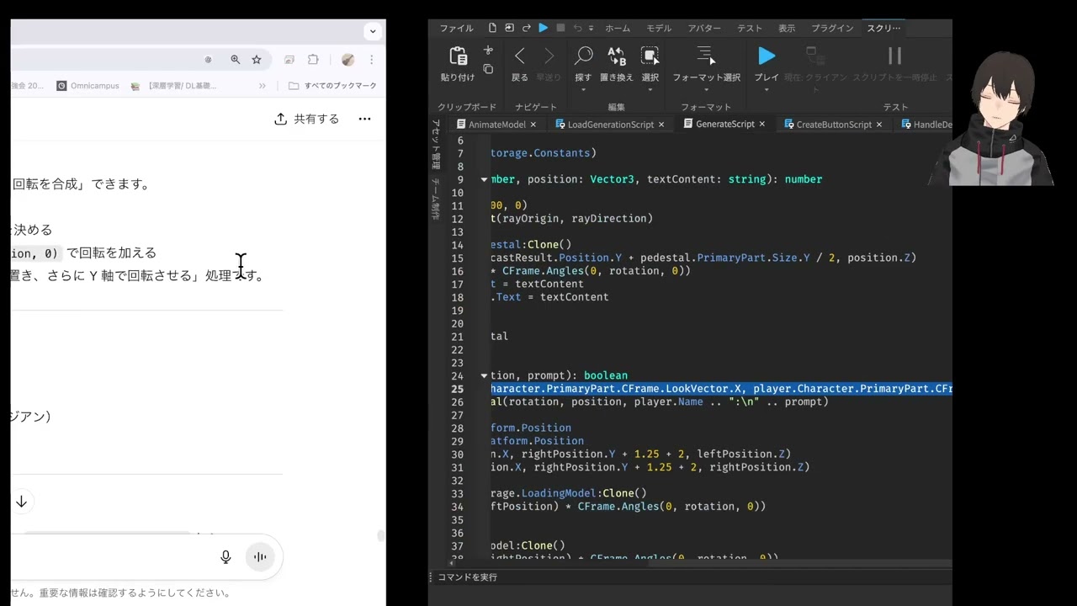Open the vertical チーム制作 side panel
The image size is (1077, 606).
[x=436, y=199]
